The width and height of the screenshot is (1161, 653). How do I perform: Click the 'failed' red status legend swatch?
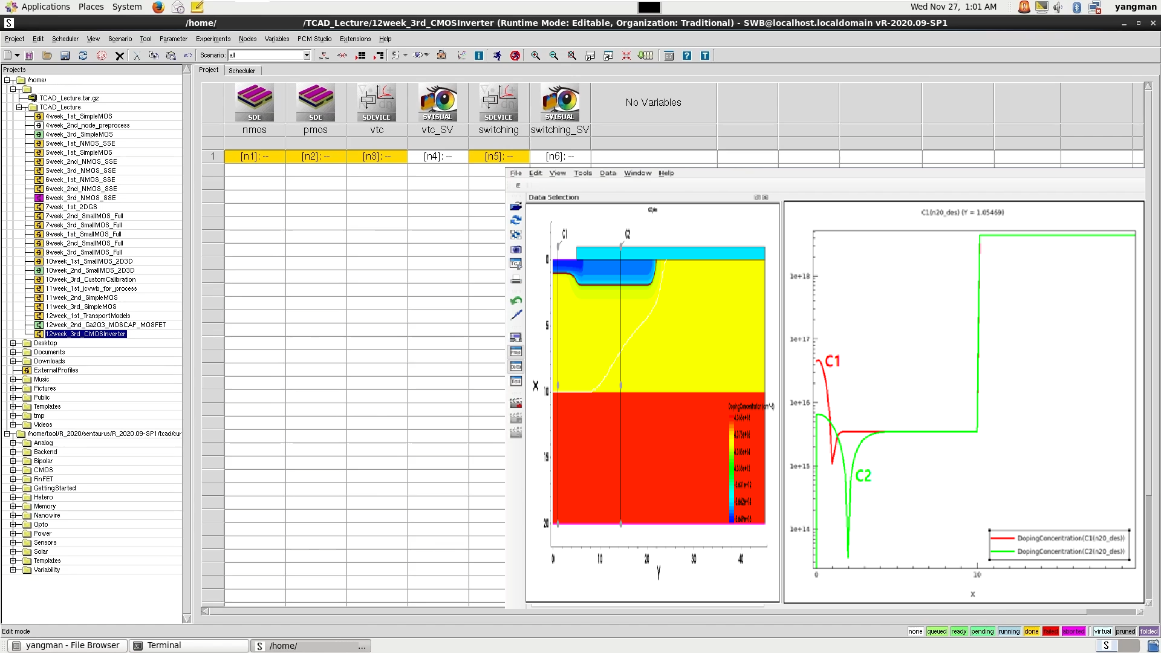point(1050,631)
